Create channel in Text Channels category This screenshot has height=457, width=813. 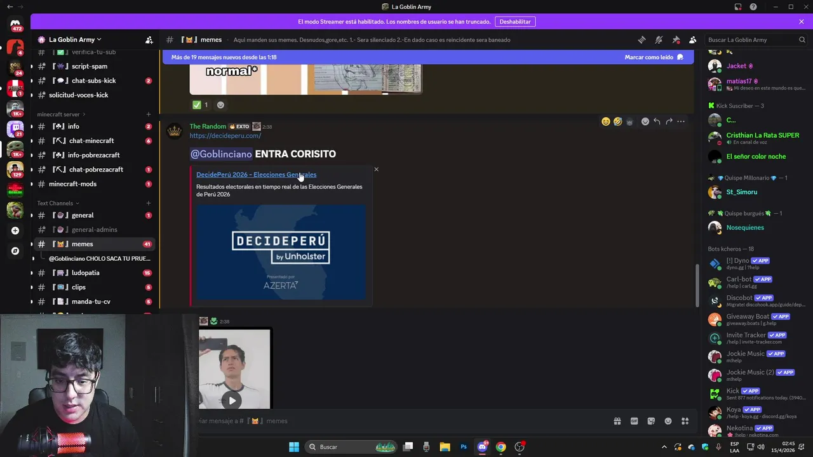[x=149, y=203]
